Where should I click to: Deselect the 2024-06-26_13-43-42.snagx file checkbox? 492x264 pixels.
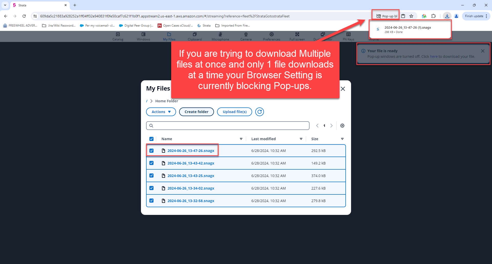click(151, 163)
